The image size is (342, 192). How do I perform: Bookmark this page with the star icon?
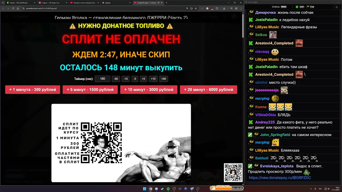pyautogui.click(x=196, y=8)
